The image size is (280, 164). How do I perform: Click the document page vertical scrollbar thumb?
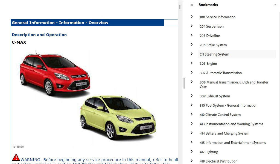pos(180,7)
